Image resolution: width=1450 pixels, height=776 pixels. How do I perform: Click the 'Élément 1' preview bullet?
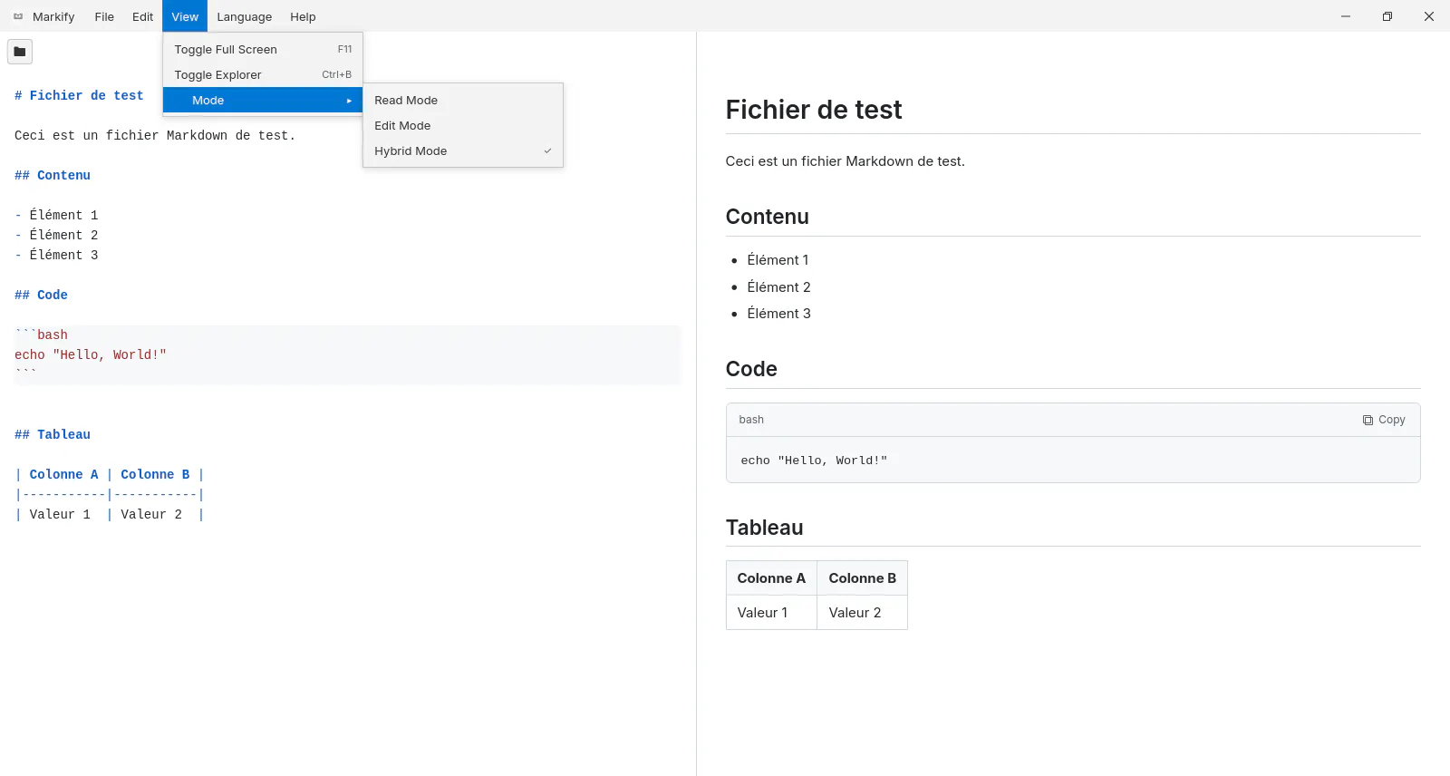(x=778, y=260)
